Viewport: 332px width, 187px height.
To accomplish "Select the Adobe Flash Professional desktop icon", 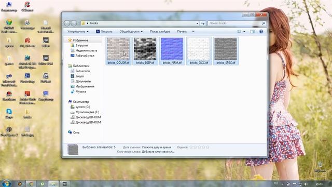I will (x=27, y=98).
